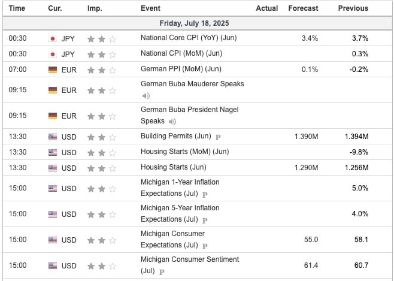Click the importance stars for Nagel Speaks row
The height and width of the screenshot is (281, 394).
102,116
